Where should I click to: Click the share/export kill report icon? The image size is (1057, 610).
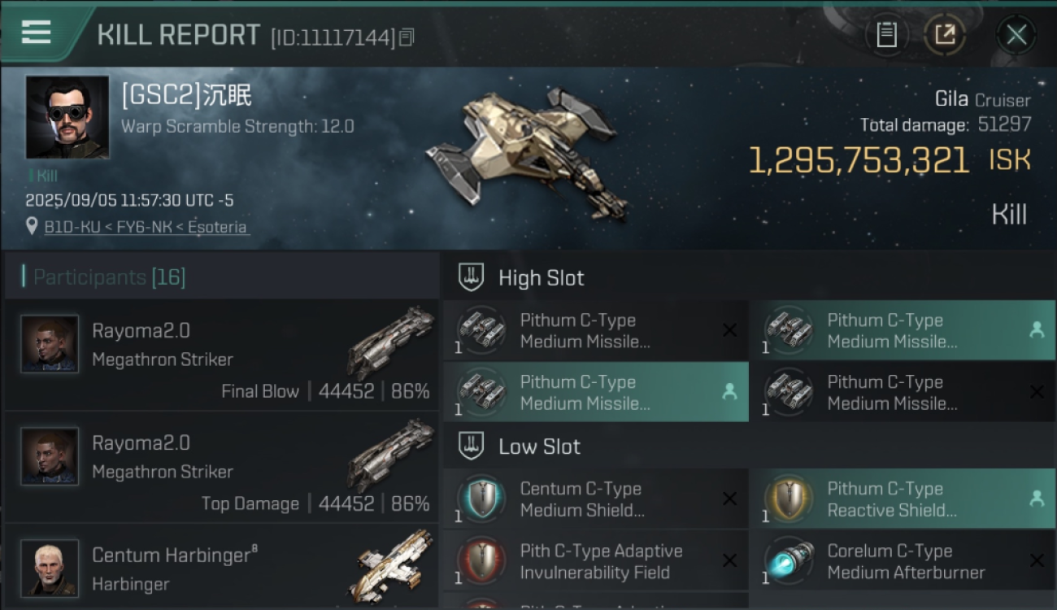(x=945, y=34)
